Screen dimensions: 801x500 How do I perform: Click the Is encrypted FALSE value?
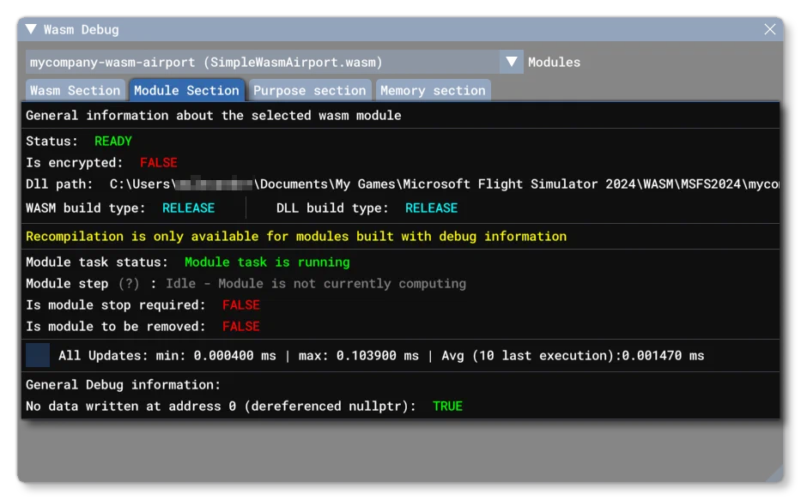tap(158, 162)
